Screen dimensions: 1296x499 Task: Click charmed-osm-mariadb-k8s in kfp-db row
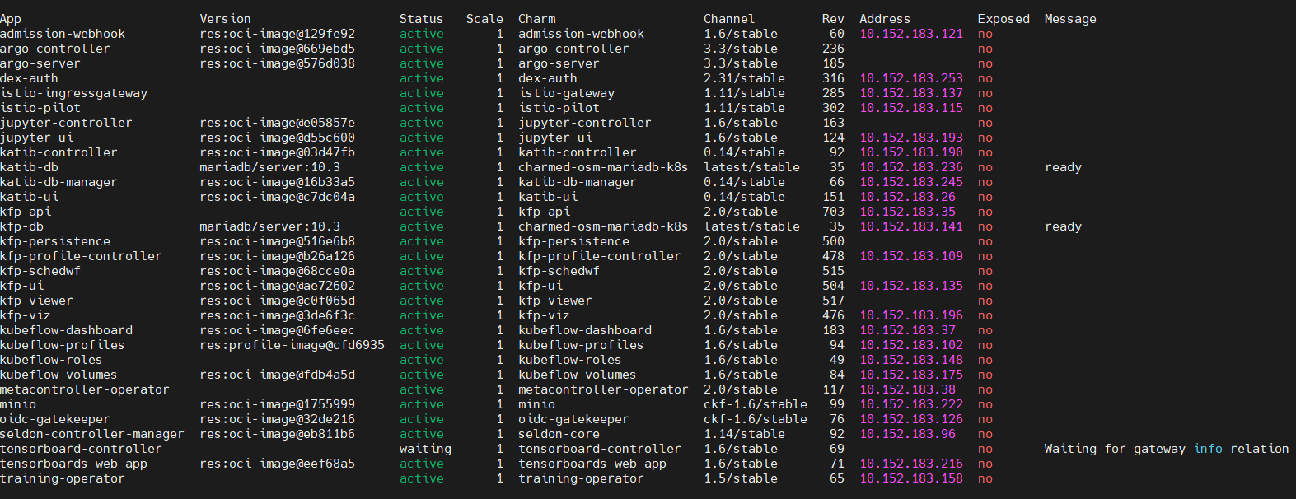(603, 226)
